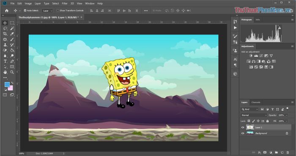Click the Home button in options bar
The image size is (296, 156).
pos(7,11)
